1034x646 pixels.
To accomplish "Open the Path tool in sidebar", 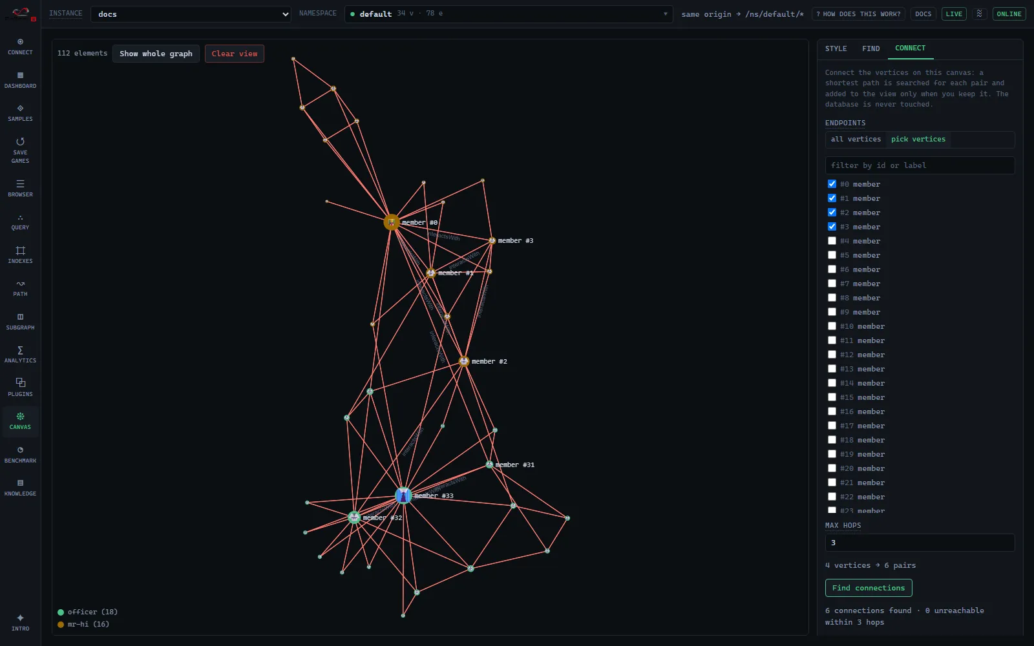I will 20,288.
